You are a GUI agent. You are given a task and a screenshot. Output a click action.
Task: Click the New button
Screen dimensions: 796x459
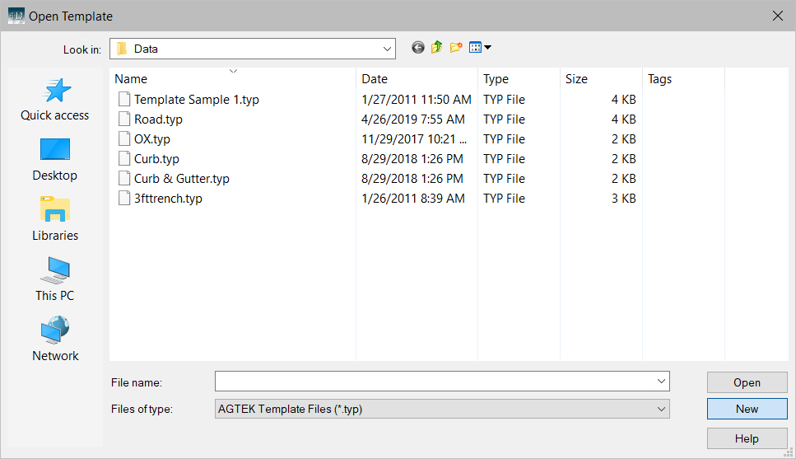pyautogui.click(x=747, y=409)
